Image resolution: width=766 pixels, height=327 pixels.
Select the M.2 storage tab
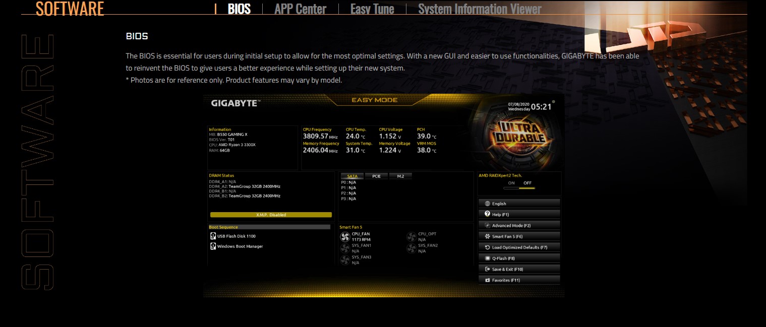point(400,176)
